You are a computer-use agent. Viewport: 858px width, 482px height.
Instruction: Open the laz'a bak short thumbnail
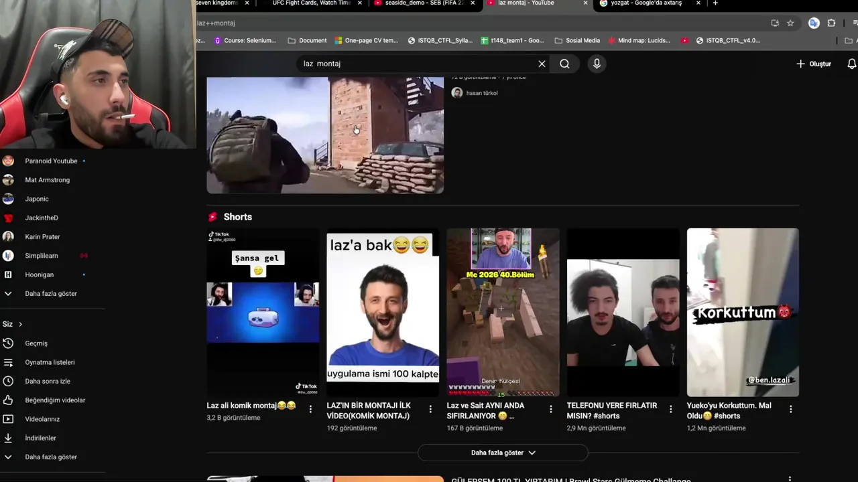tap(383, 312)
